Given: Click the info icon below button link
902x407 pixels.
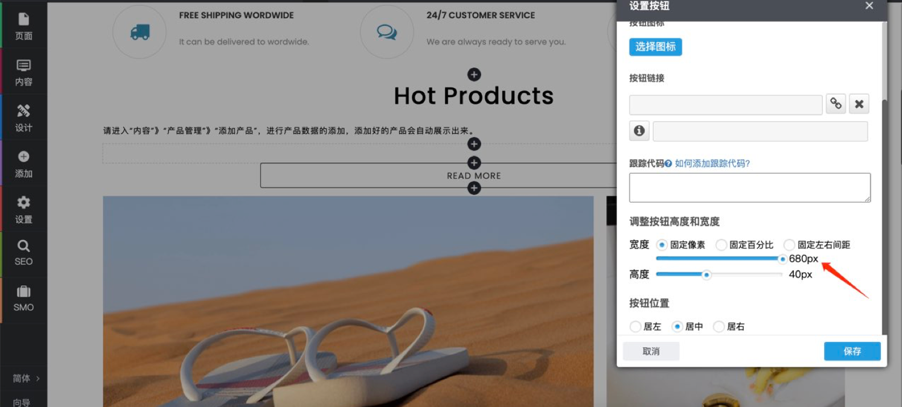Looking at the screenshot, I should tap(639, 131).
